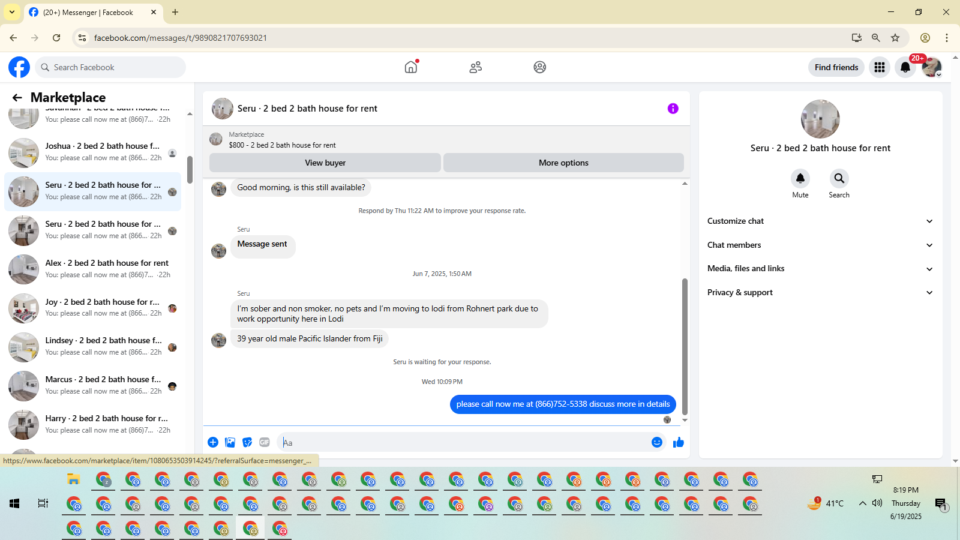The height and width of the screenshot is (540, 960).
Task: Select the Messenger | Facebook browser tab
Action: coord(93,12)
